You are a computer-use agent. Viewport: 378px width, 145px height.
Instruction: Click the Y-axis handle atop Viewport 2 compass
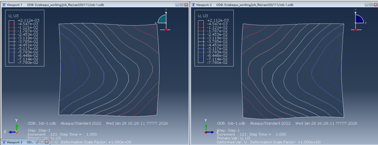(355, 12)
